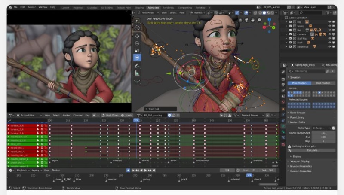This screenshot has width=344, height=195.
Task: Switch to the Layout workspace tab
Action: (x=65, y=8)
